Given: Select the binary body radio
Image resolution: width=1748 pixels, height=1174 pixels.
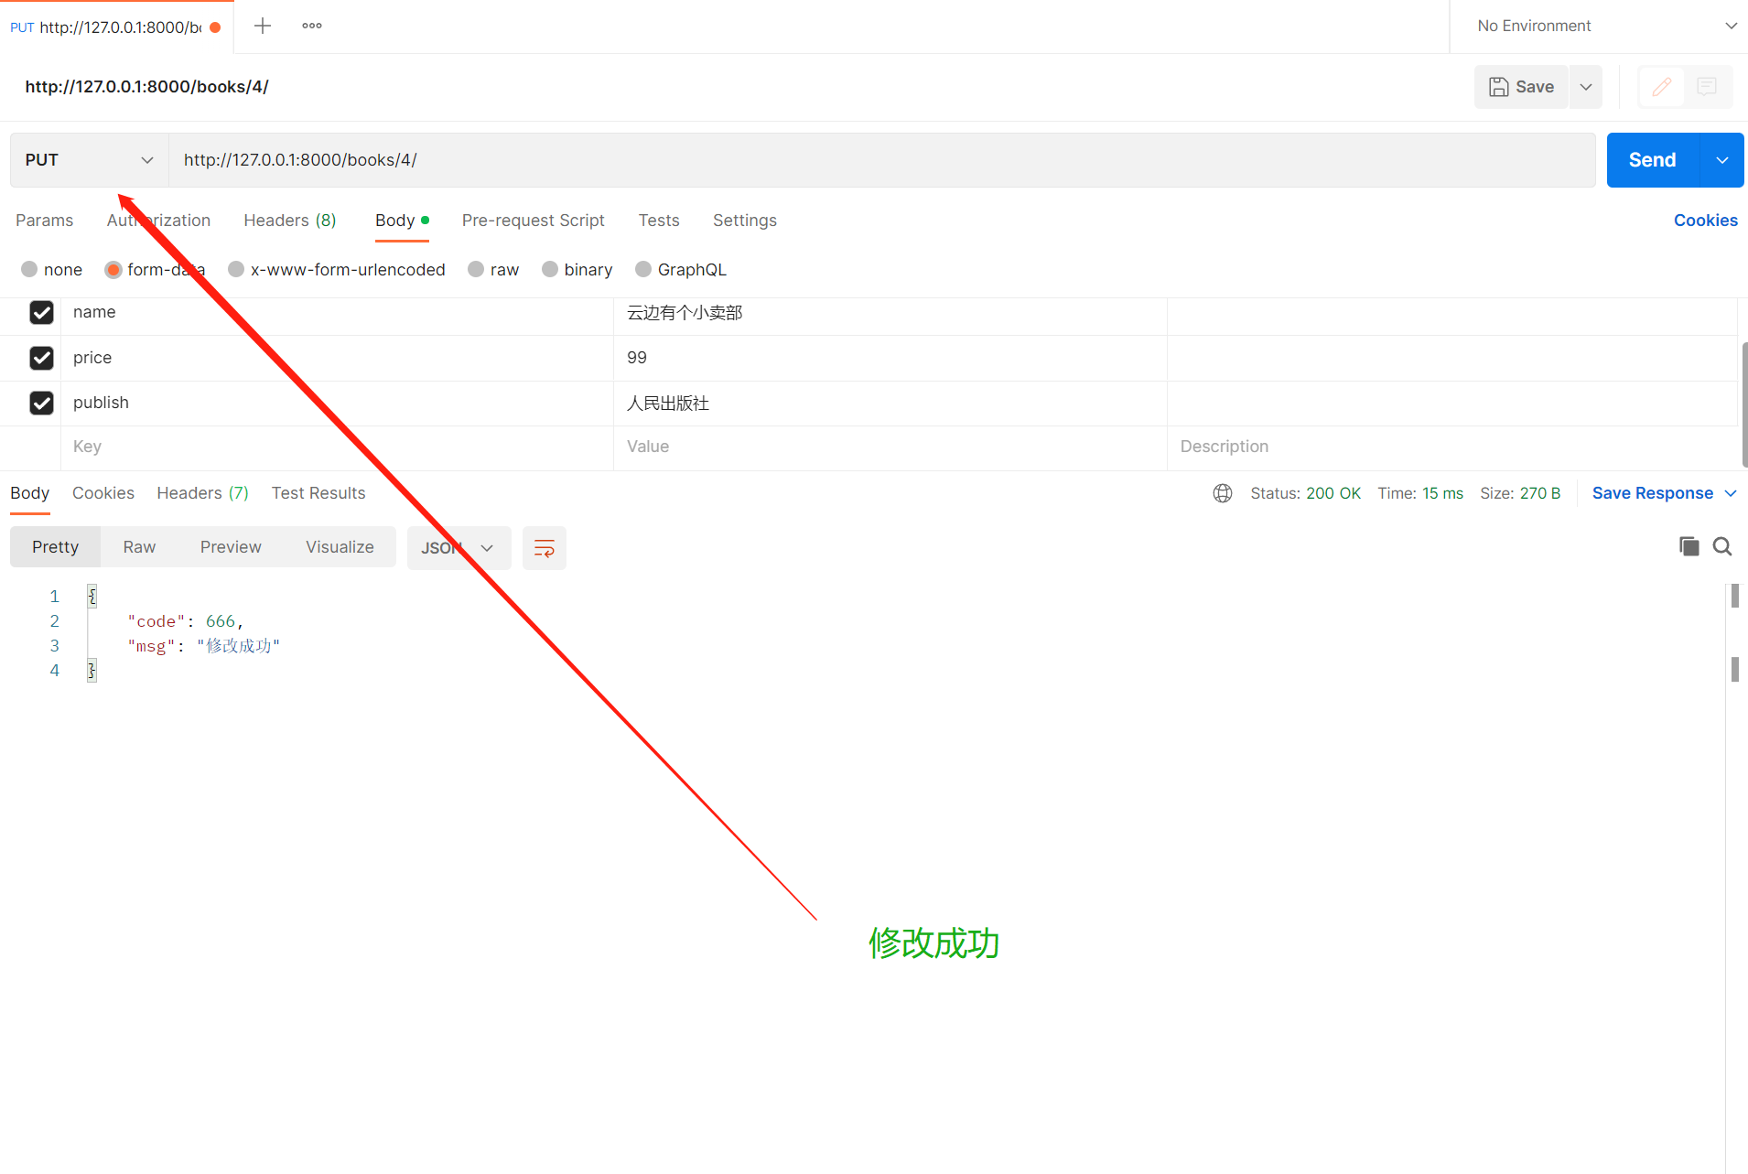Looking at the screenshot, I should coord(550,269).
